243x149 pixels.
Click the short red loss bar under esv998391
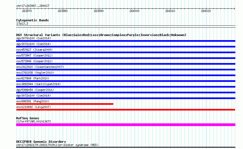coord(65,104)
